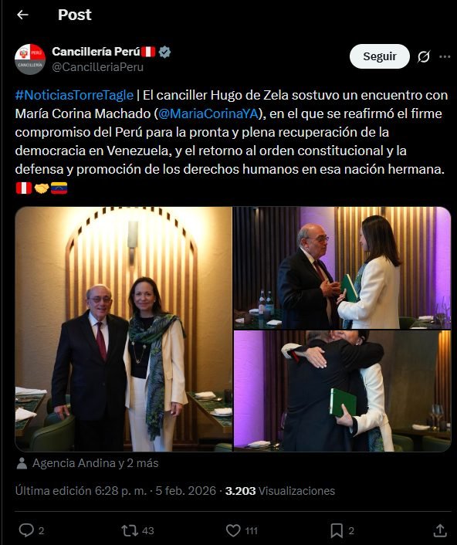This screenshot has width=457, height=545.
Task: Click the @CancilleriaPeru handle
Action: pos(98,66)
